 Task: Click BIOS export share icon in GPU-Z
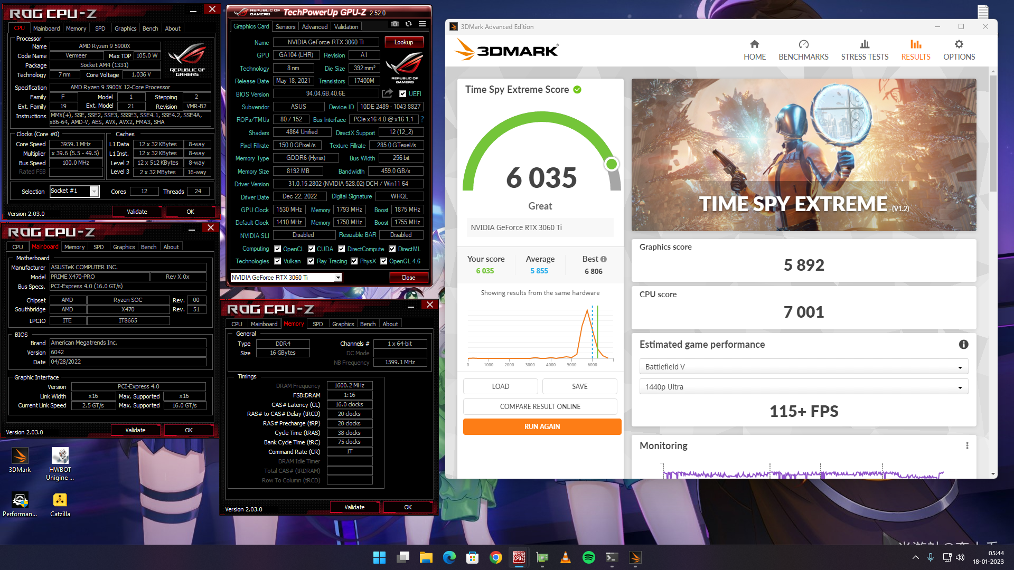click(387, 93)
